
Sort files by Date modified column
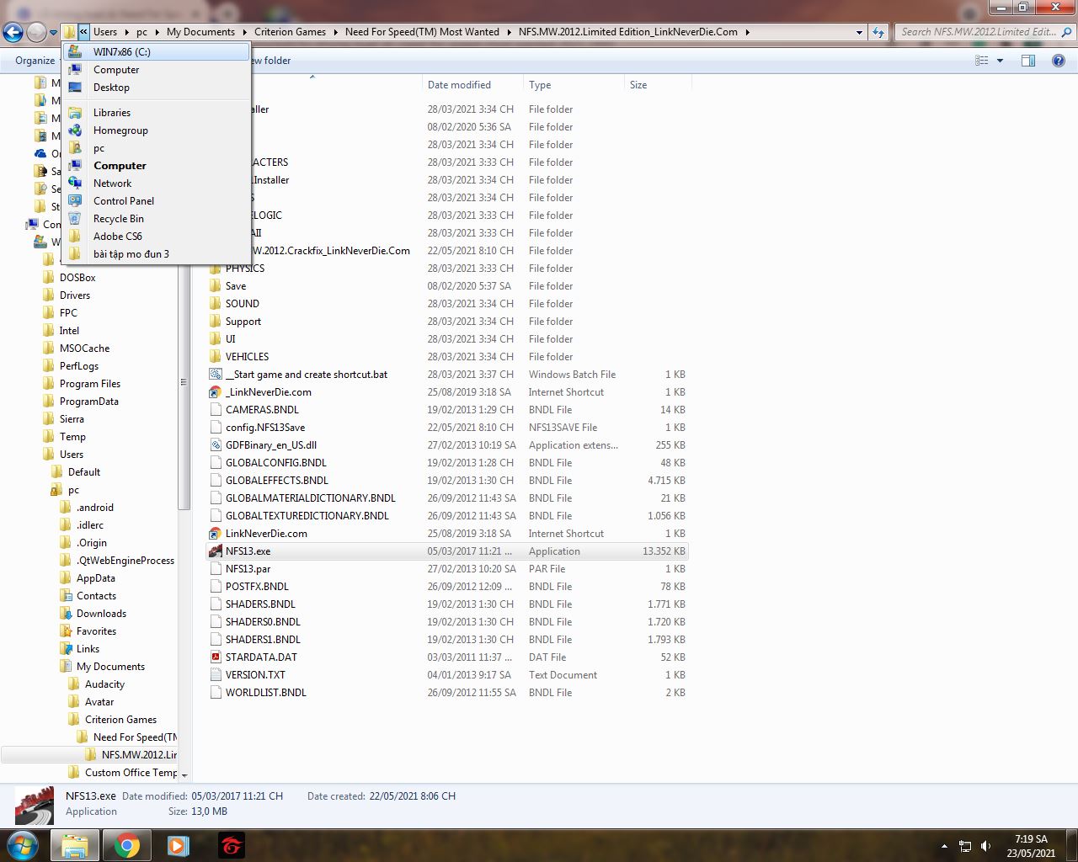point(459,85)
